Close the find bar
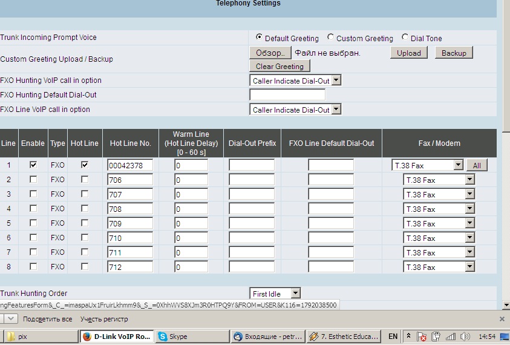The height and width of the screenshot is (345, 510). (502, 319)
